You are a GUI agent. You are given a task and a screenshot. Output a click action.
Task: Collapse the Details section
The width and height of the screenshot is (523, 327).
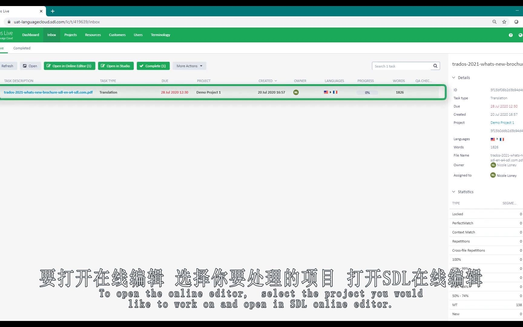(454, 78)
